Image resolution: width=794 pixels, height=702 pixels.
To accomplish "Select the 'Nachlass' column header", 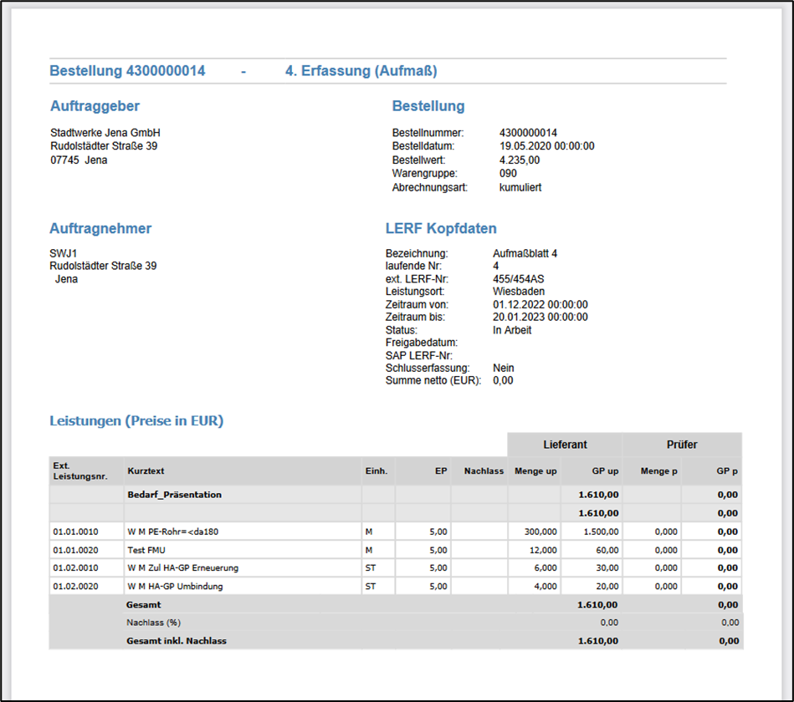I will coord(483,471).
